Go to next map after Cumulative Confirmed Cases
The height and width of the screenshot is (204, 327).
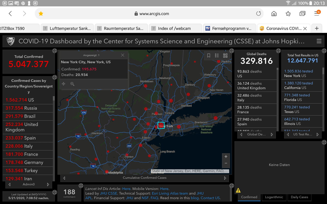point(225,178)
